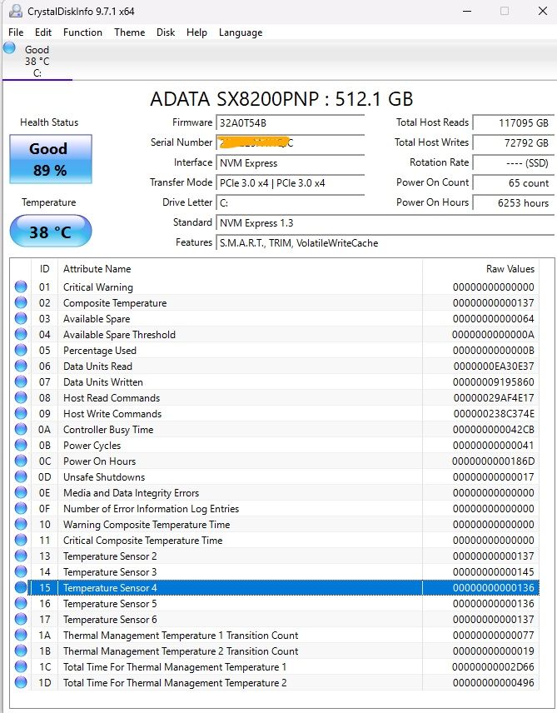The image size is (557, 713).
Task: Click the status orb for Critical Composite Temperature Time
Action: point(21,540)
